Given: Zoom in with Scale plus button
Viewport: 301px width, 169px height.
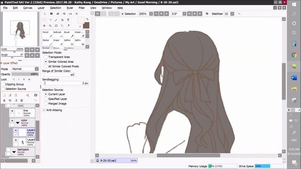Looking at the screenshot, I should (32, 50).
